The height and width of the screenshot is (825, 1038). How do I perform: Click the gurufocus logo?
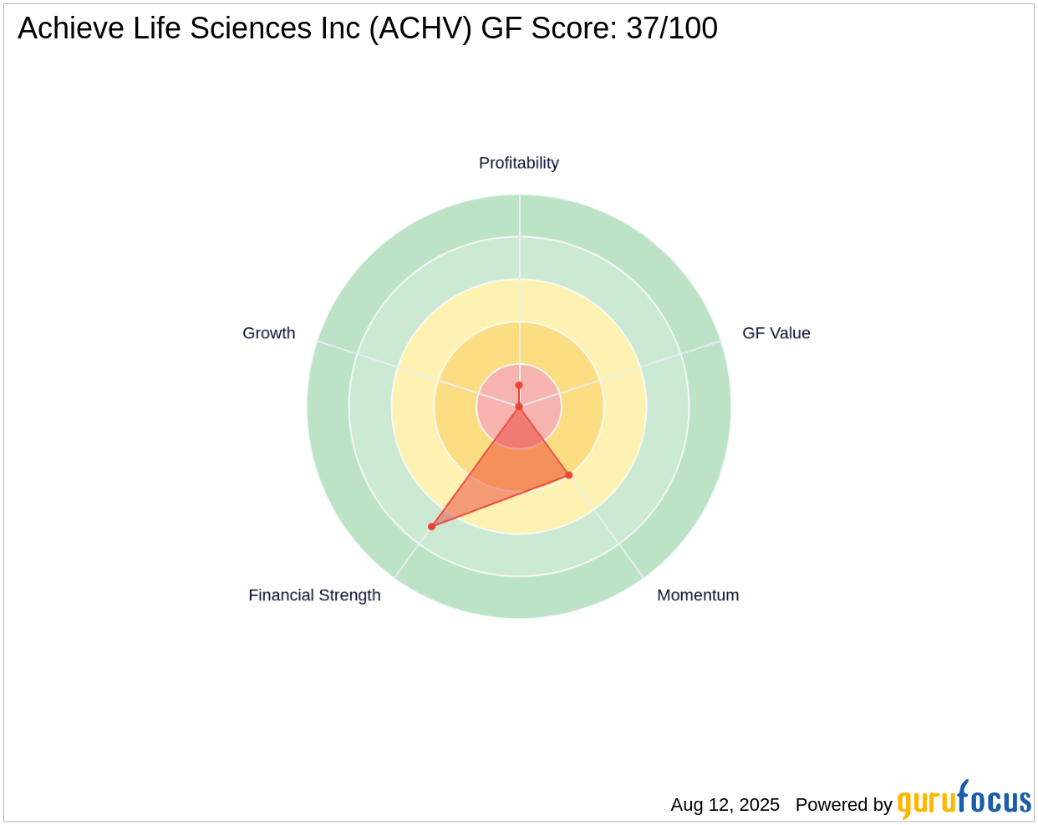(964, 801)
